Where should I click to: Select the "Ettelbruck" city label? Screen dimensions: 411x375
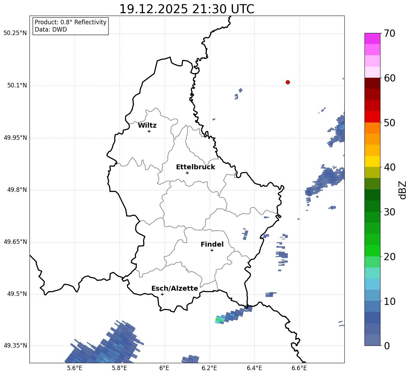tap(195, 167)
